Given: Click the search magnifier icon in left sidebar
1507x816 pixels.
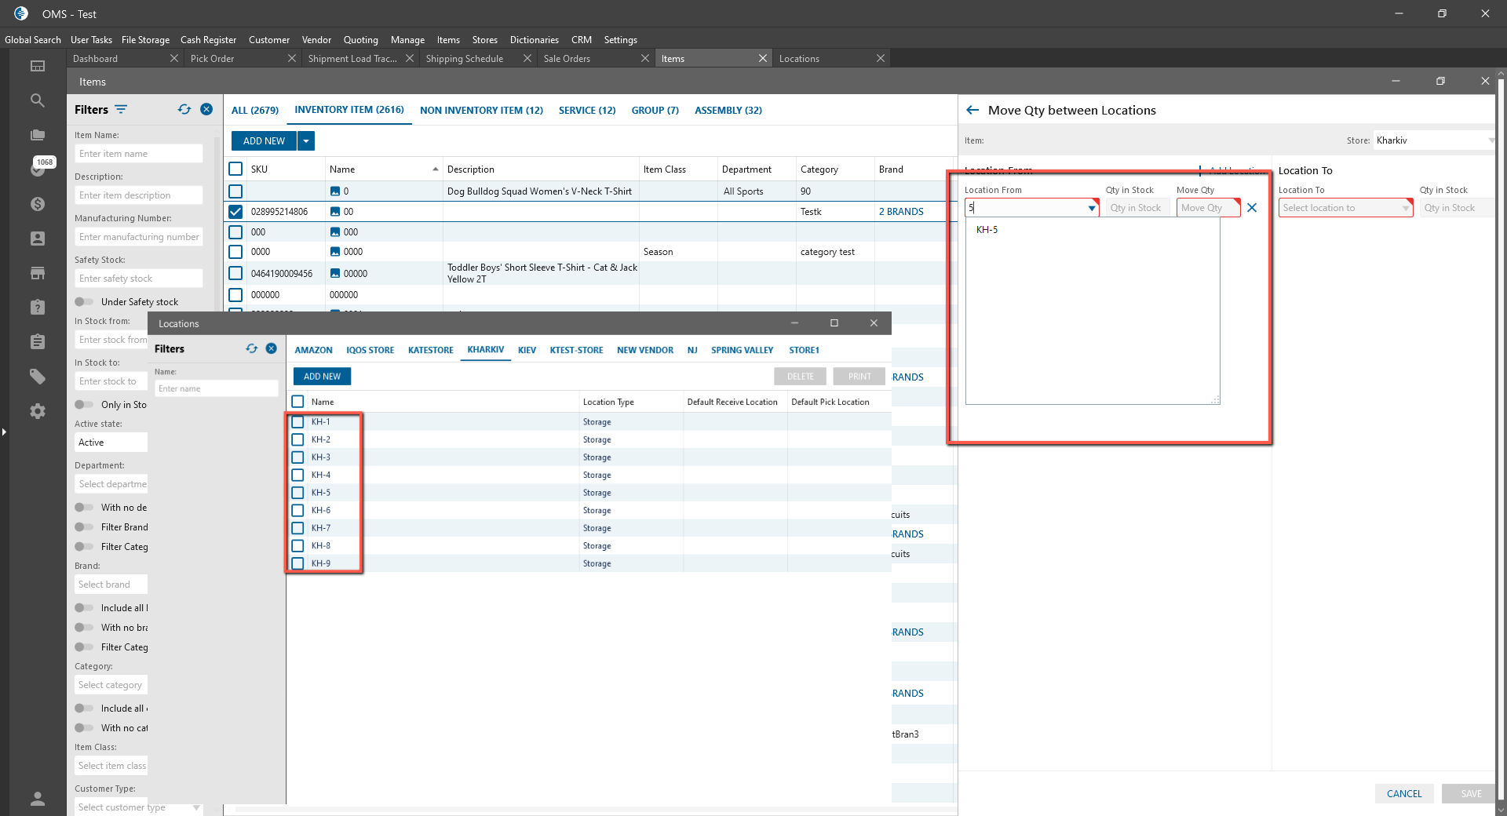Looking at the screenshot, I should [37, 100].
